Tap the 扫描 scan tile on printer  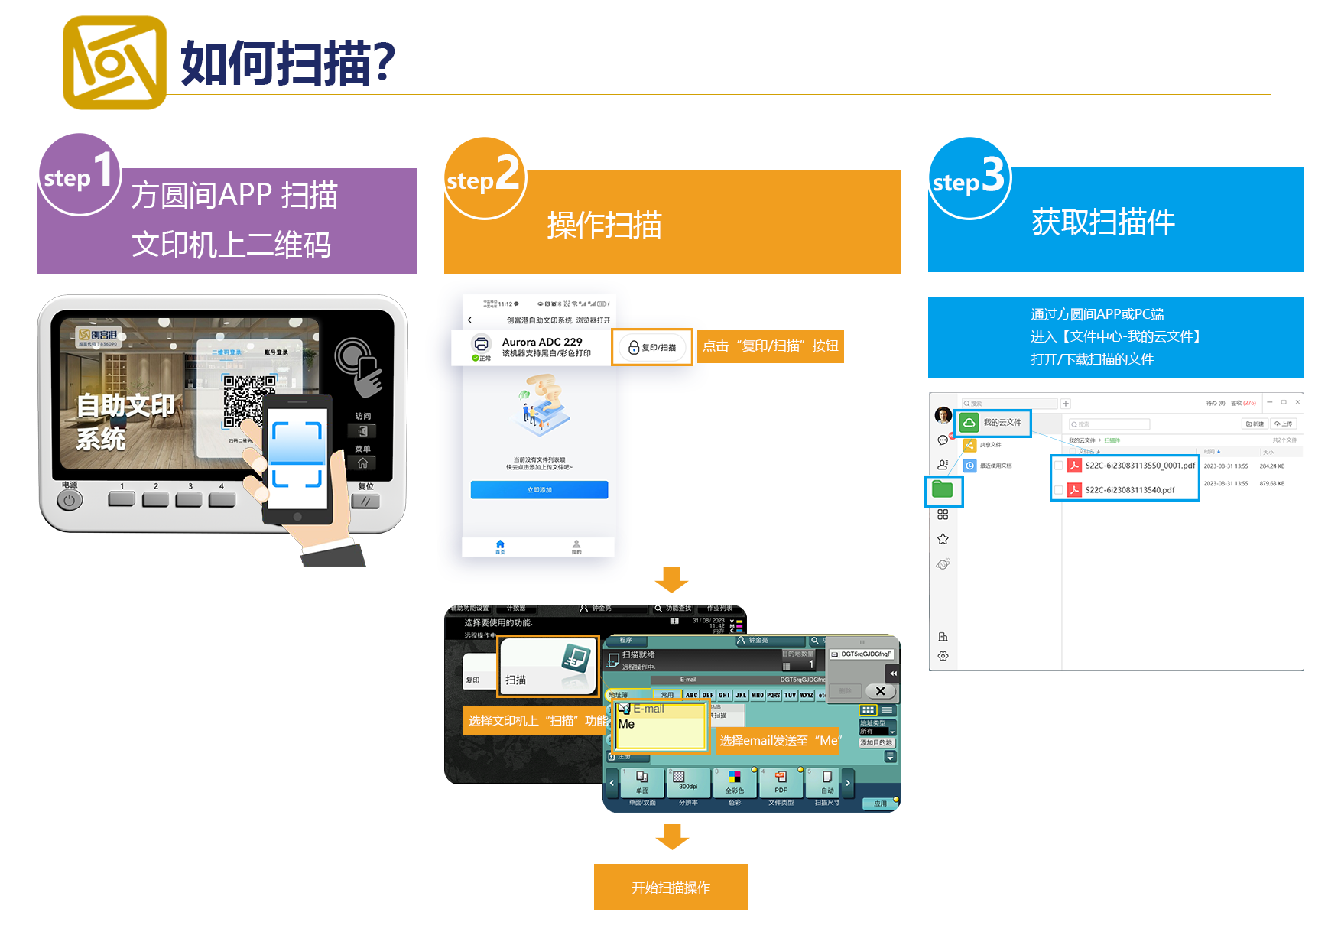(x=547, y=666)
